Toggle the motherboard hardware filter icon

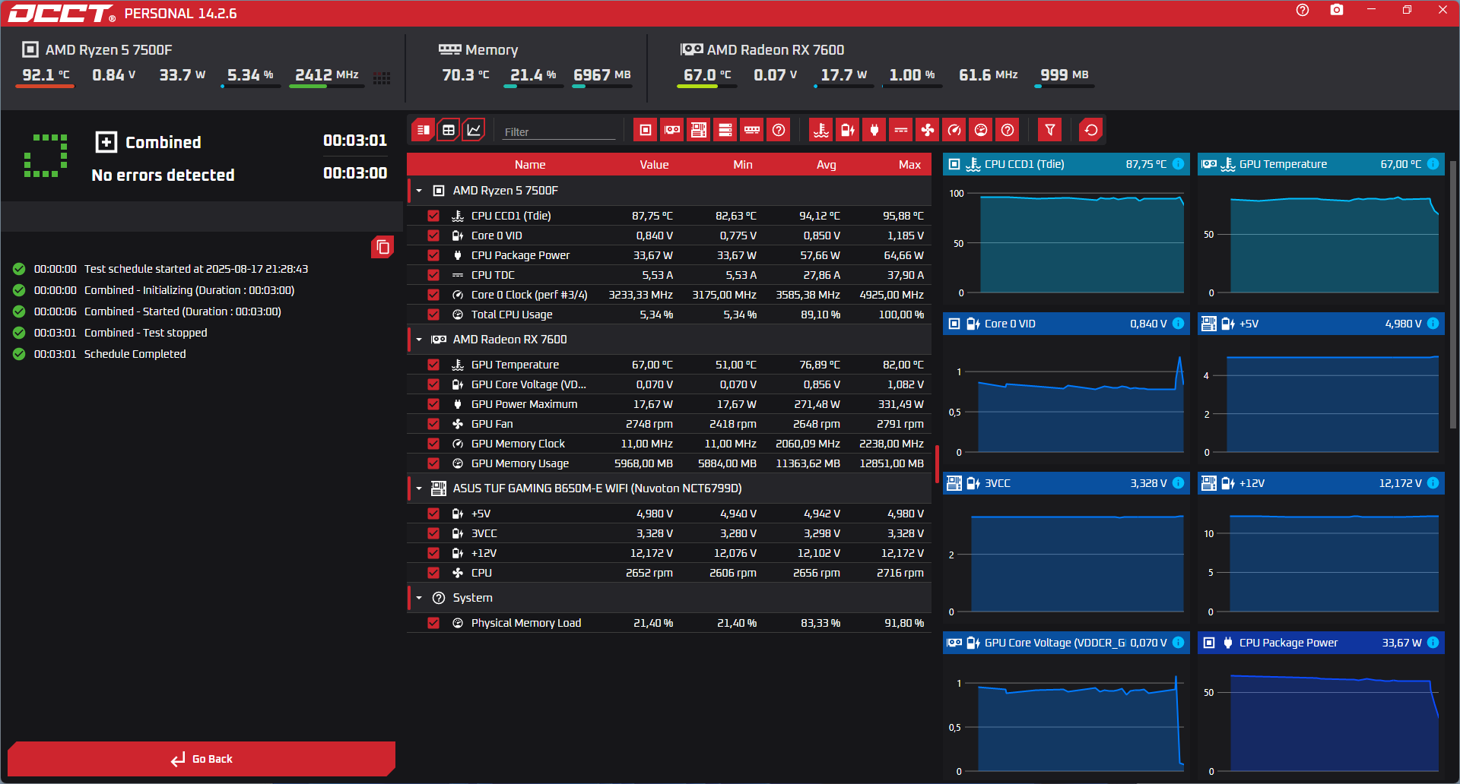[699, 130]
